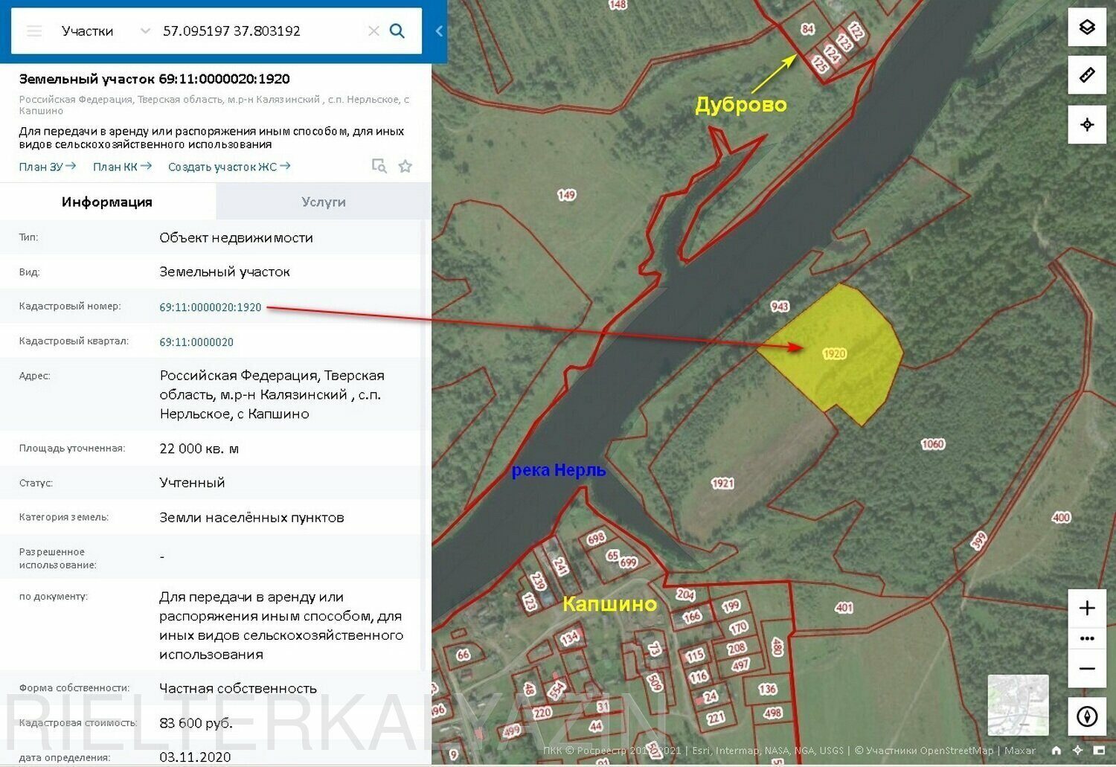
Task: Open map layers button
Action: 1087,28
